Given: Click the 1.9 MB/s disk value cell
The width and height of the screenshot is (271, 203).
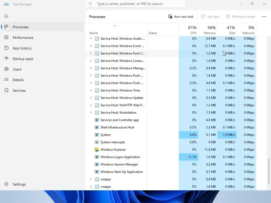Looking at the screenshot, I should (x=227, y=135).
